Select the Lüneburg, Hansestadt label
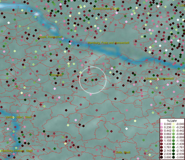The image size is (185, 160). click(x=159, y=78)
